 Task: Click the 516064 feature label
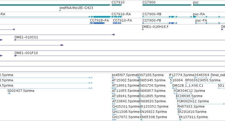coord(176,80)
